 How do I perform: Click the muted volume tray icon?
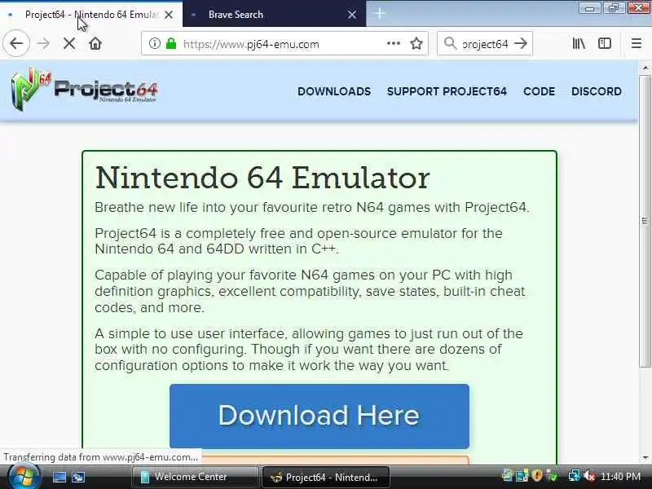[589, 475]
